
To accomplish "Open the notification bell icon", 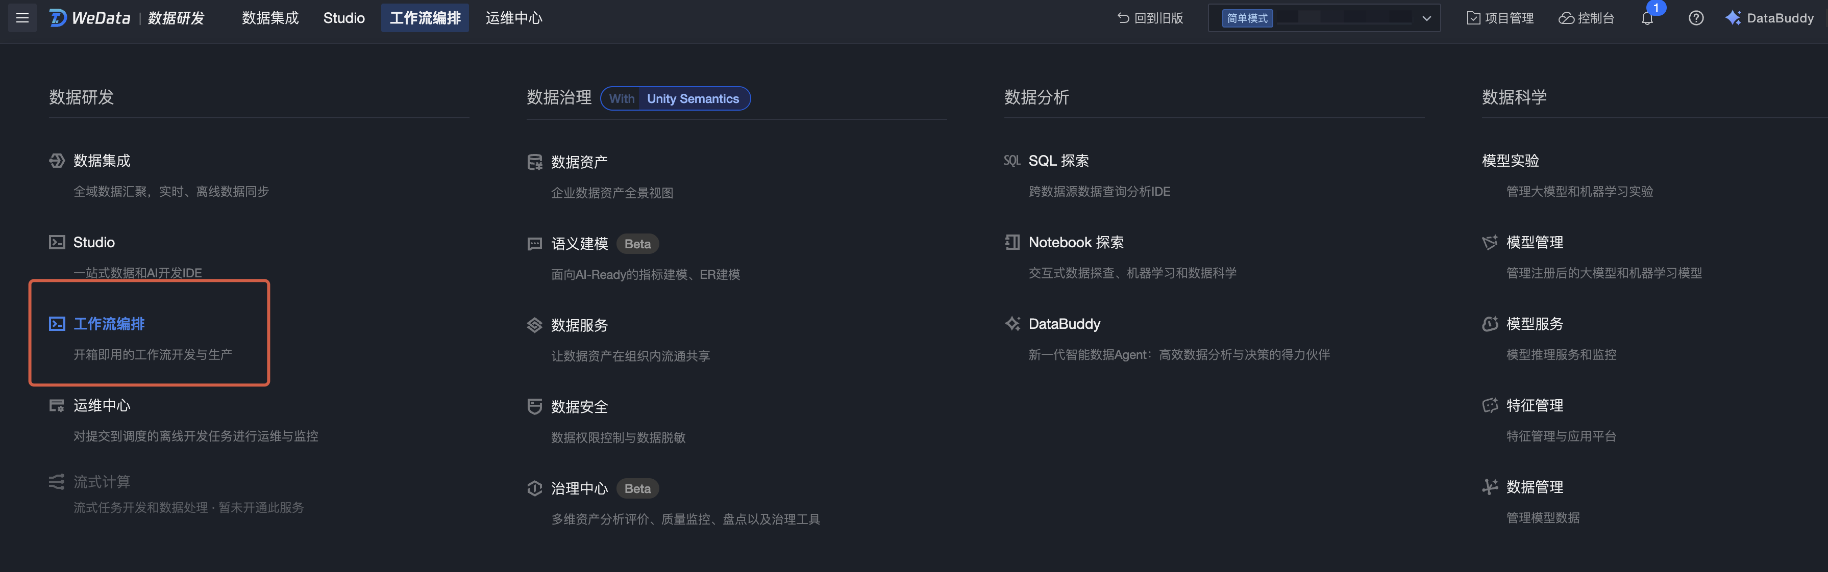I will [x=1646, y=18].
